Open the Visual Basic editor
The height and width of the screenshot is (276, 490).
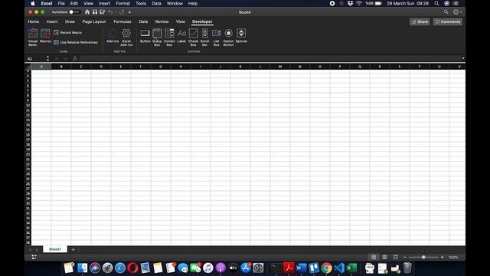[32, 37]
